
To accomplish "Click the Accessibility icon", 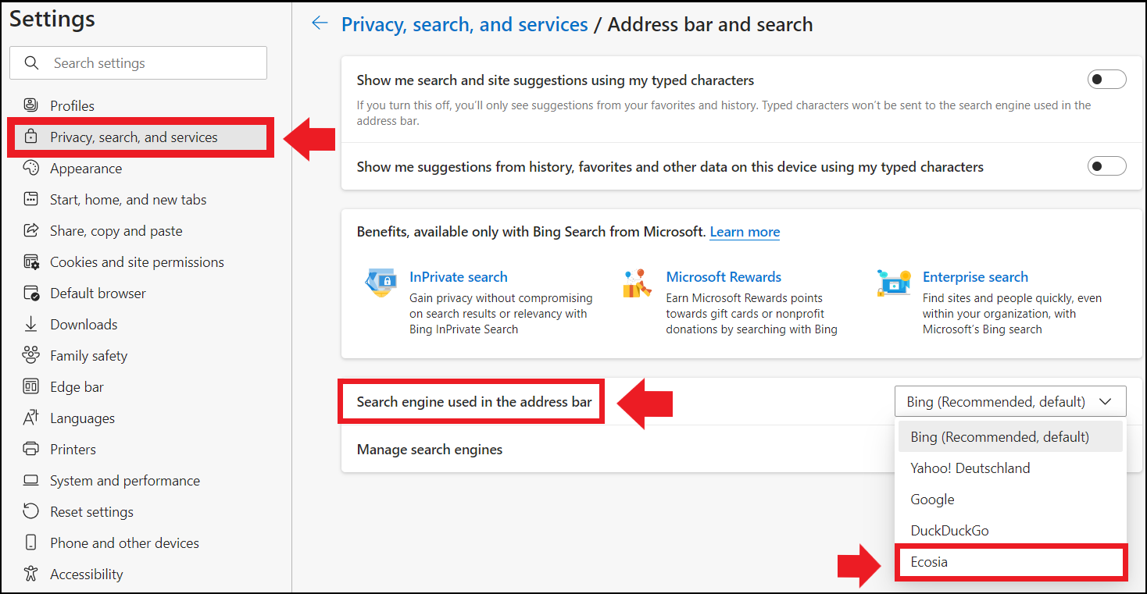I will pos(30,574).
